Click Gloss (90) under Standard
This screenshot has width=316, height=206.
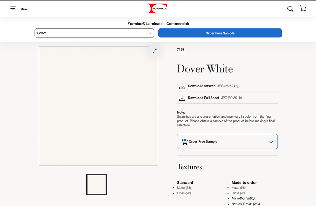pos(184,193)
